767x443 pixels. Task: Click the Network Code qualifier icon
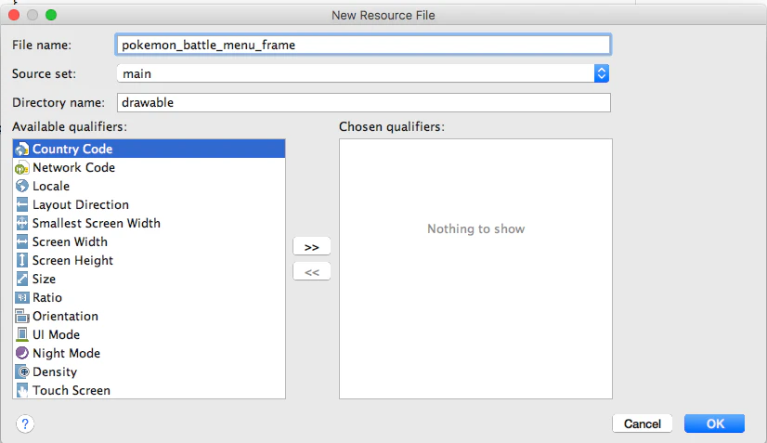point(22,167)
